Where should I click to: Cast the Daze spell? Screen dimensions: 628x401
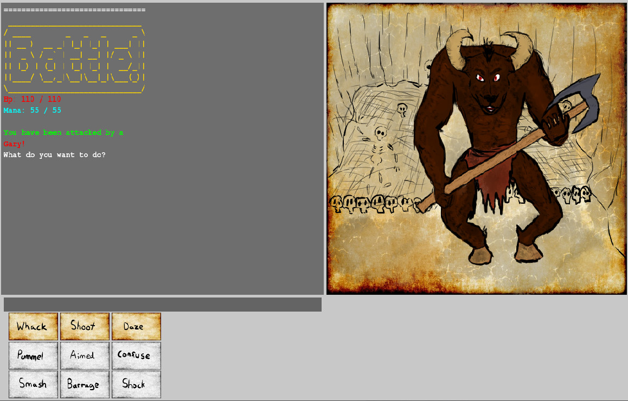tap(136, 326)
